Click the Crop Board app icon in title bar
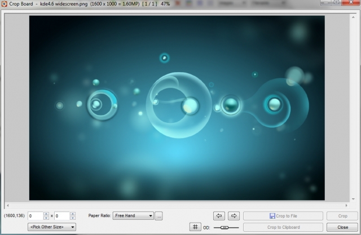This screenshot has height=235, width=361. click(x=5, y=3)
